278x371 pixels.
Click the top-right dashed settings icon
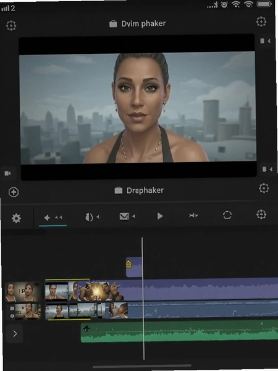point(261,22)
